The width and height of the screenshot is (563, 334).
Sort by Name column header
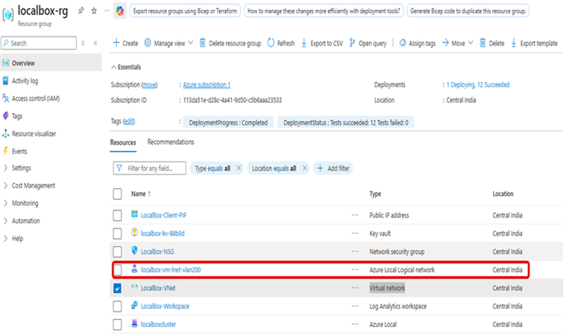(141, 194)
